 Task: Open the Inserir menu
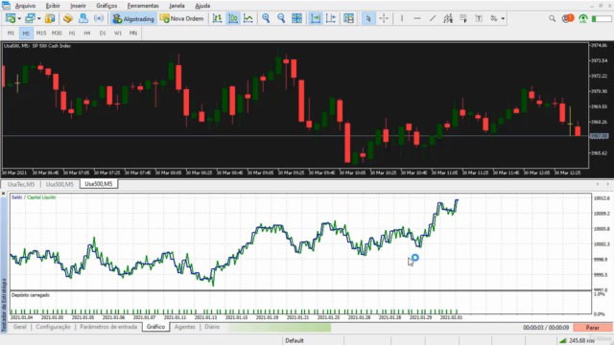[78, 6]
